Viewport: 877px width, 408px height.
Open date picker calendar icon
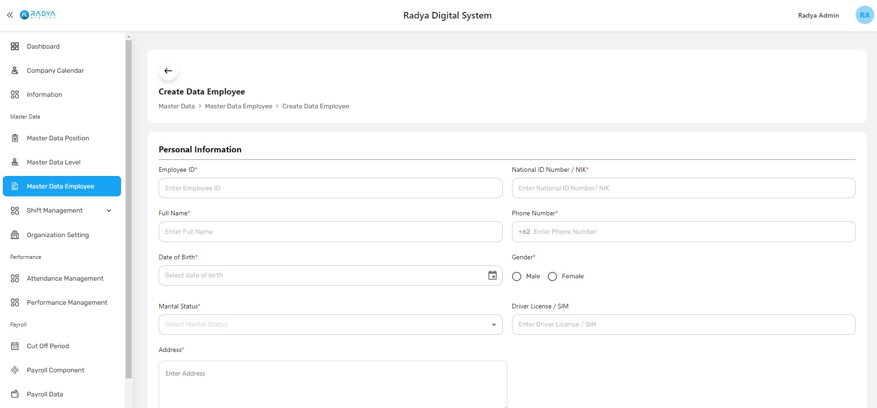click(492, 276)
